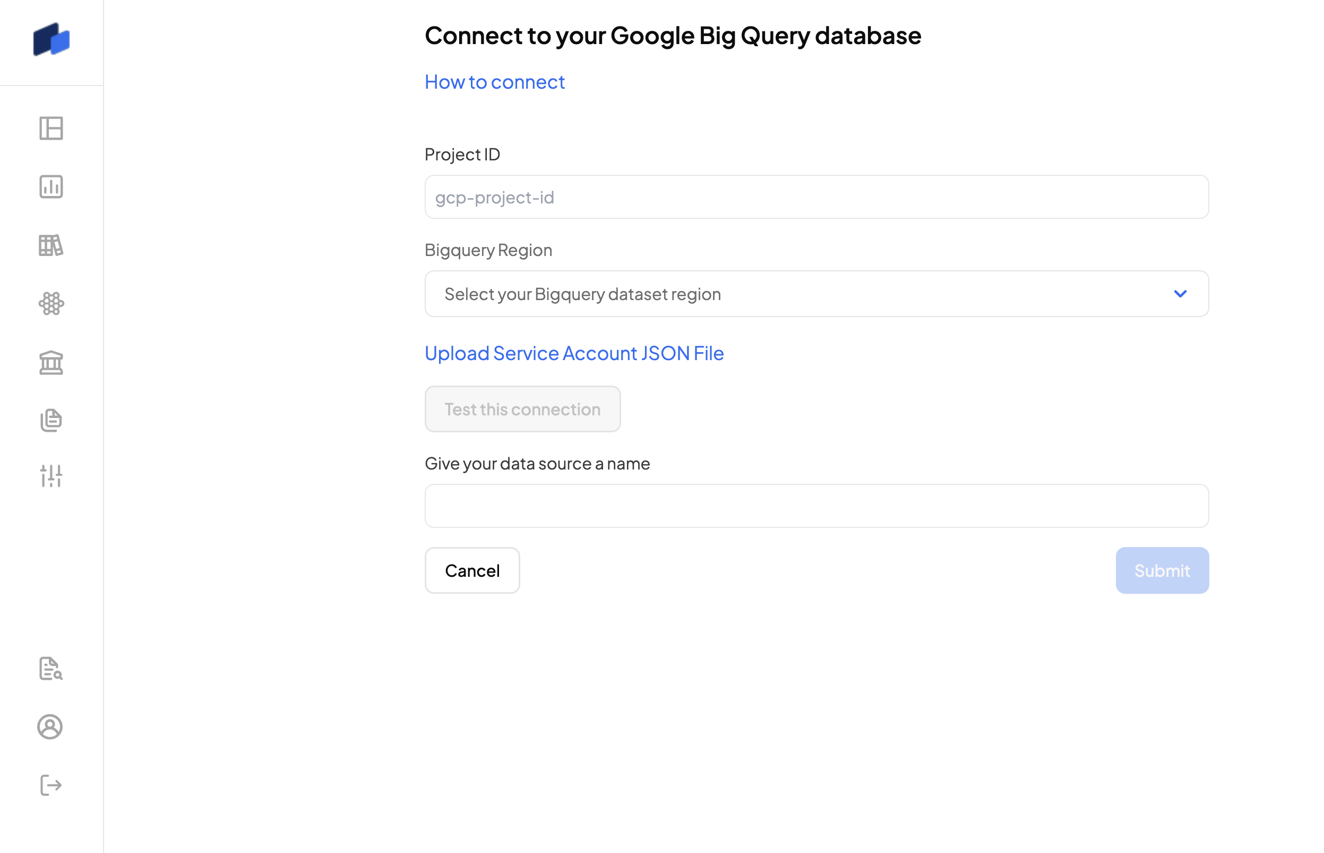Viewport: 1324px width, 853px height.
Task: Click Upload Service Account JSON File
Action: coord(573,353)
